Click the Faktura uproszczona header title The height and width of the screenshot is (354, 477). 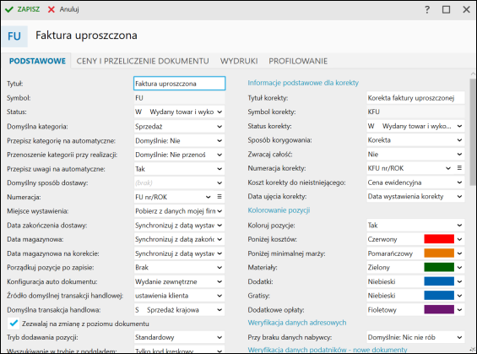(86, 35)
